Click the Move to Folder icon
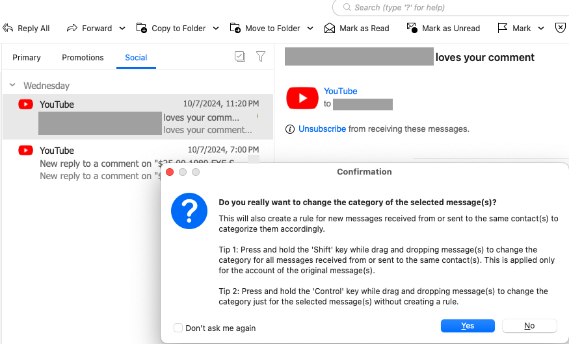 click(x=235, y=28)
